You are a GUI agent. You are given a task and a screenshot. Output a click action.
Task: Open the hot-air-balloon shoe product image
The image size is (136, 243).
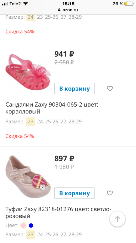(28, 177)
